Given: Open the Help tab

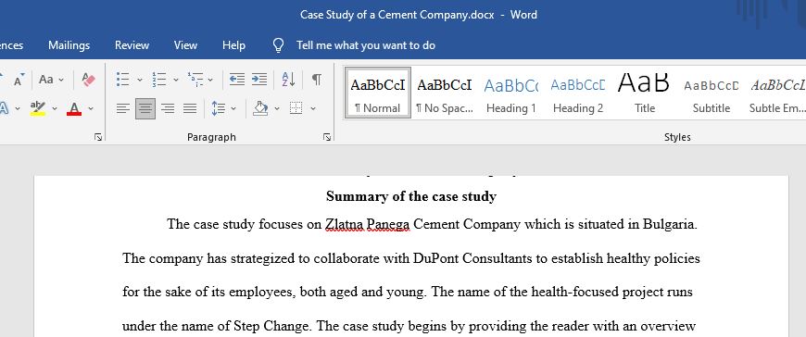Looking at the screenshot, I should tap(233, 45).
